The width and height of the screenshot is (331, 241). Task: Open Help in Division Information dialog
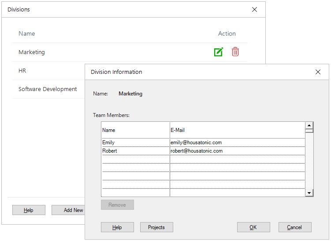pos(117,227)
